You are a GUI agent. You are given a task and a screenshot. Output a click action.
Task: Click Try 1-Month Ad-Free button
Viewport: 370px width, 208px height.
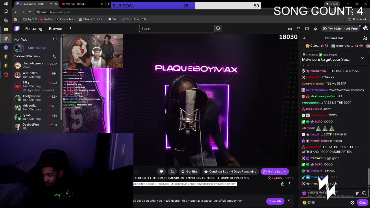(340, 29)
